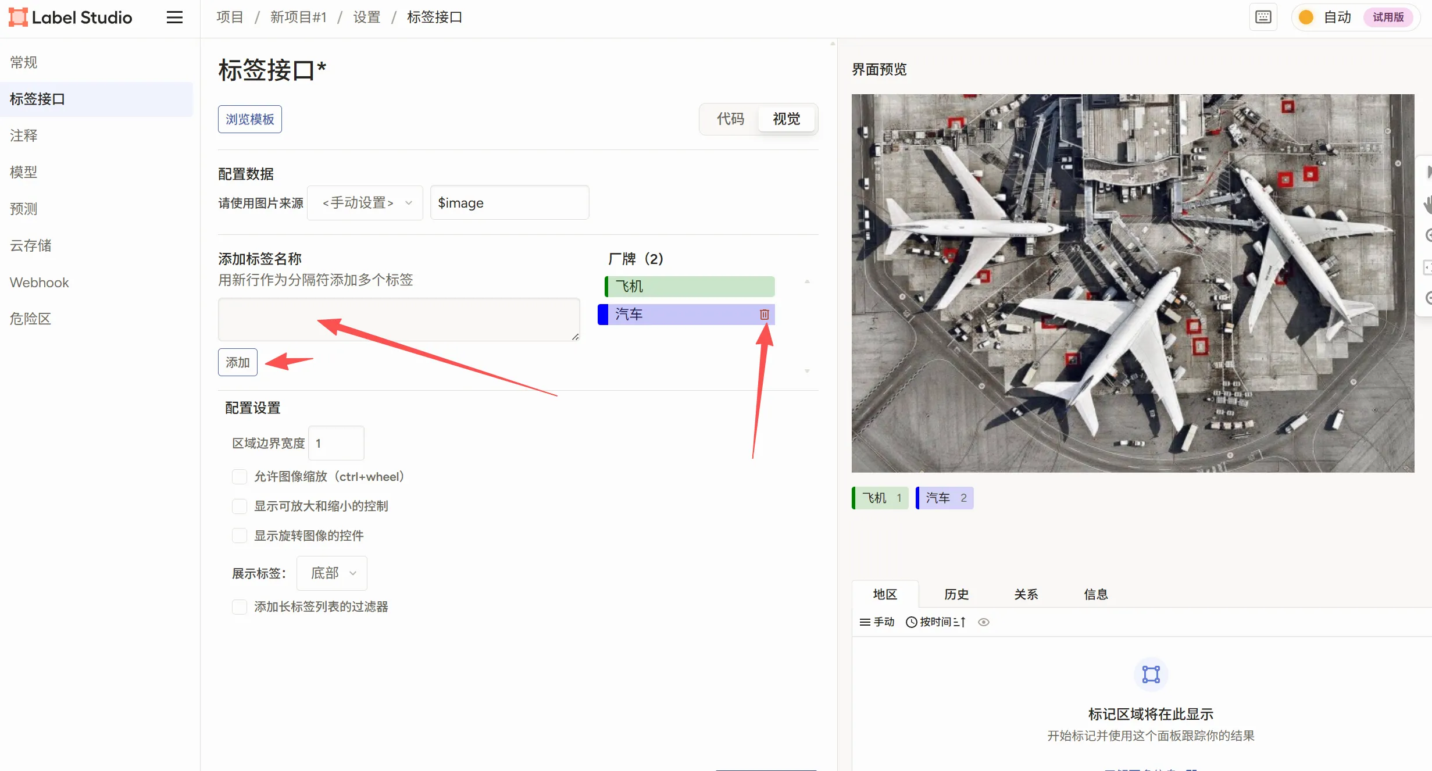Expand the 展示标签 底部 dropdown
Screen dimensions: 1432x771
(x=332, y=573)
